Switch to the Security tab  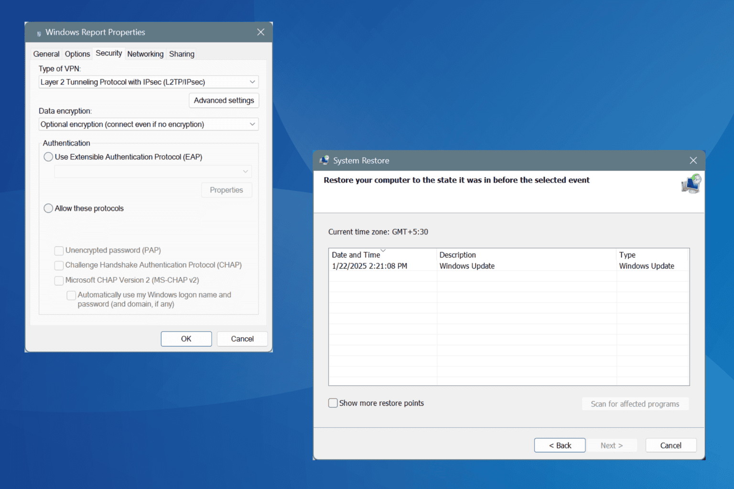109,53
